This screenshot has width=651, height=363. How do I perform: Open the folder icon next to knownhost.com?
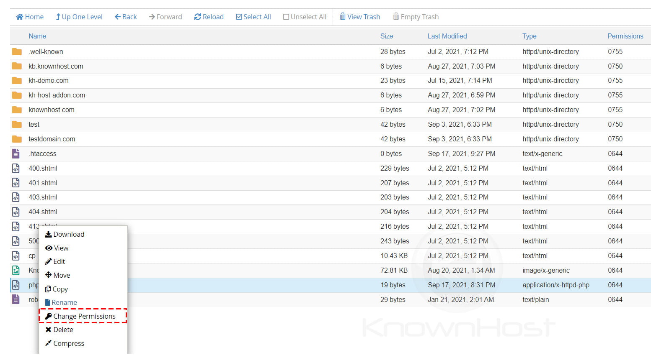(x=16, y=110)
